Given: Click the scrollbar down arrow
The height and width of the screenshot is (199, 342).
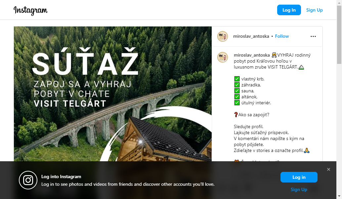Looking at the screenshot, I should coord(339,196).
